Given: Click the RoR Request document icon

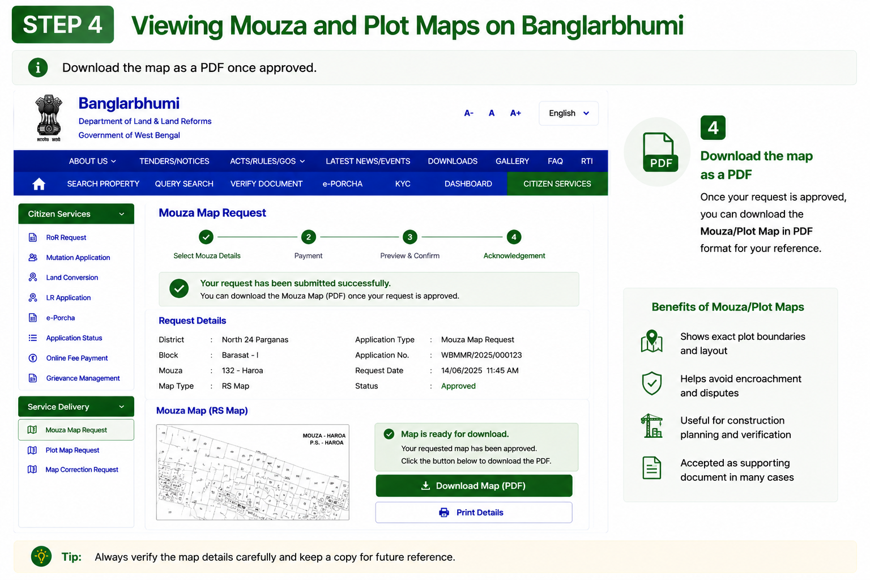Looking at the screenshot, I should [33, 237].
